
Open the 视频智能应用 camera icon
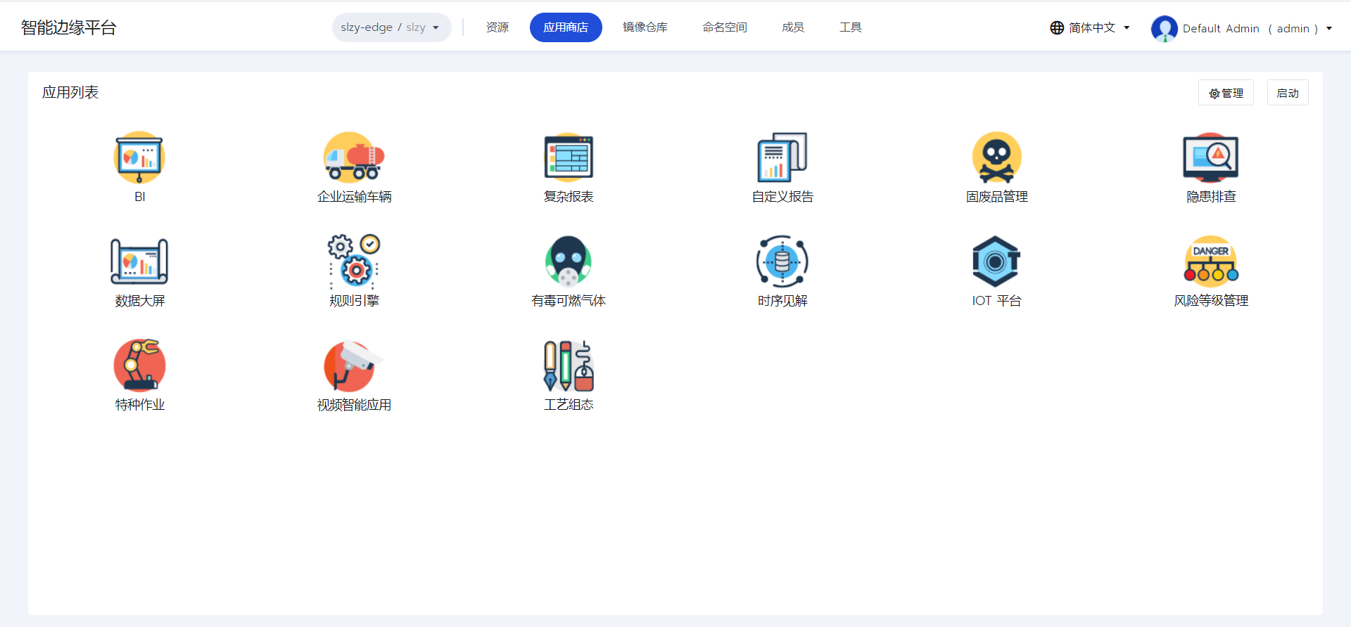pyautogui.click(x=354, y=366)
